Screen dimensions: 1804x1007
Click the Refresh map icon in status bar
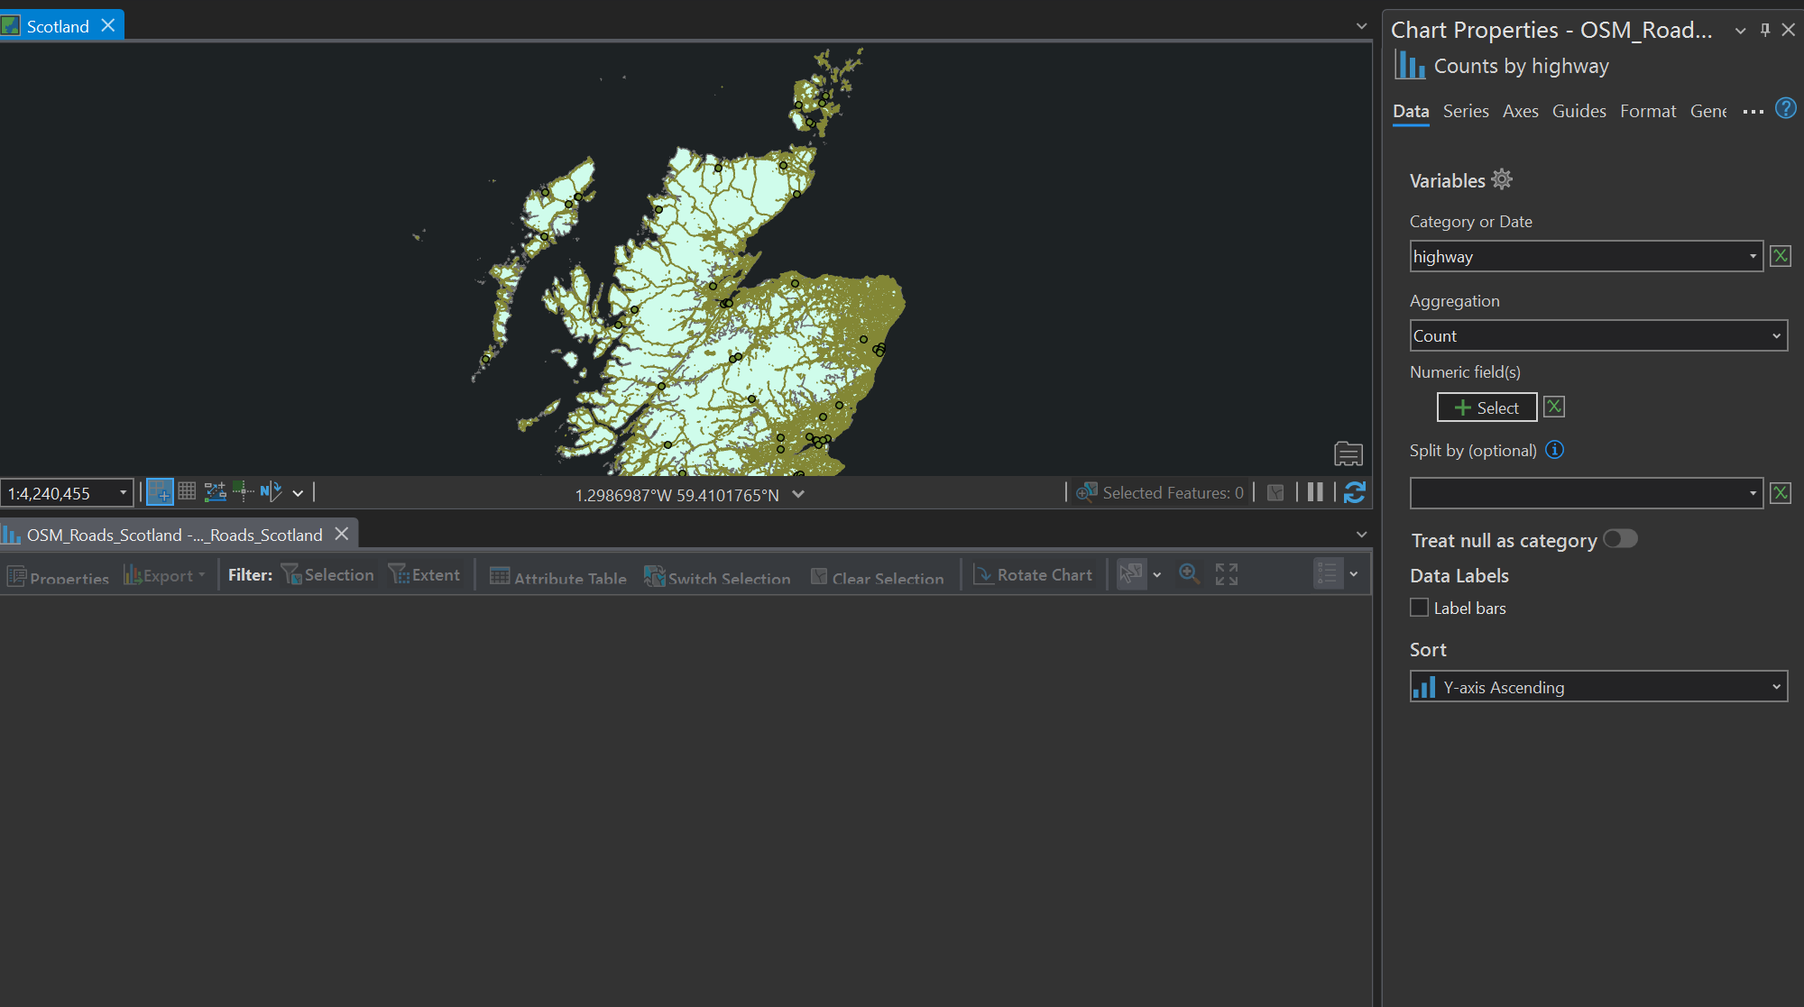tap(1354, 492)
